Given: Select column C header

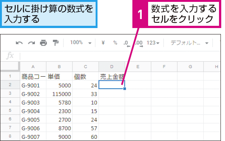Looking at the screenshot, I should click(85, 67).
